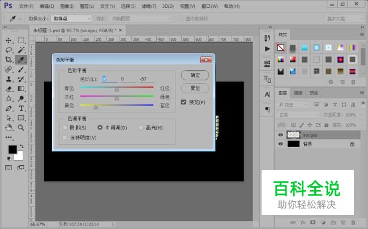Toggle Quick Mask mode
Image resolution: width=368 pixels, height=229 pixels.
point(8,167)
